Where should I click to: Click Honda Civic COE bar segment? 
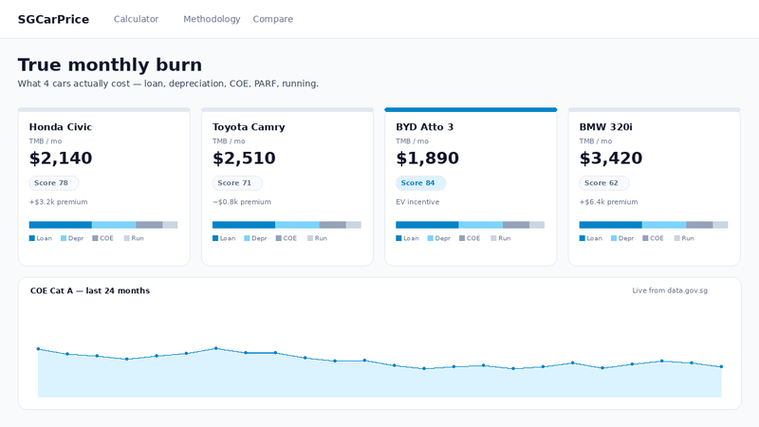click(149, 225)
